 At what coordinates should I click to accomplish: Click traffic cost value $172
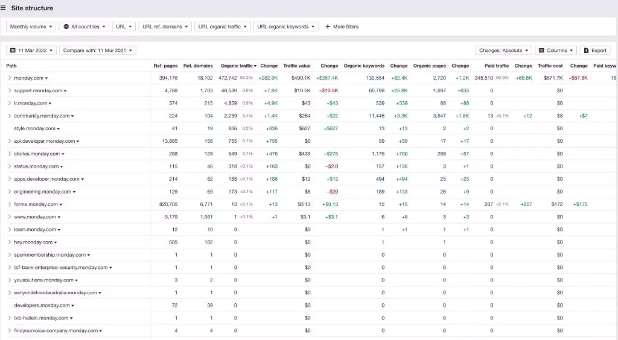(x=557, y=204)
